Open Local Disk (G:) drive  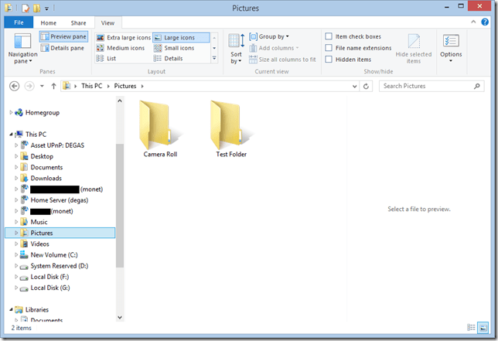pos(50,288)
